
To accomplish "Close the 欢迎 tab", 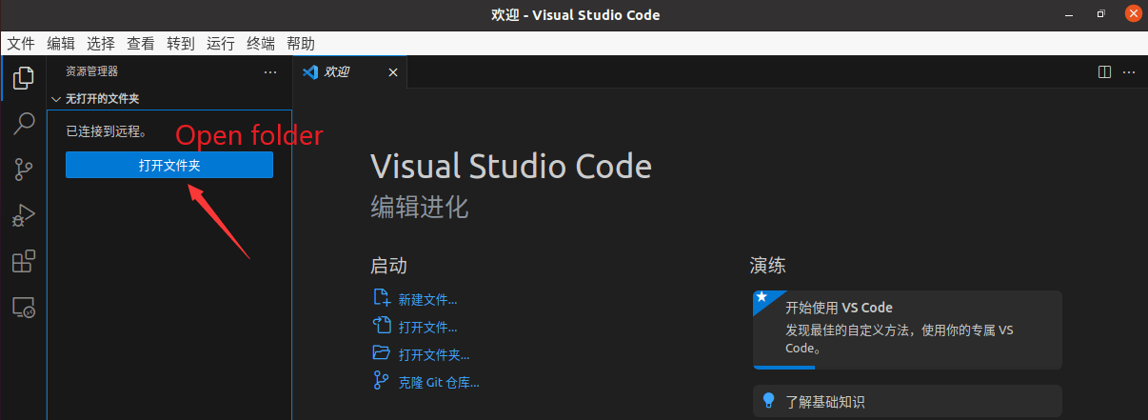I will click(x=392, y=71).
